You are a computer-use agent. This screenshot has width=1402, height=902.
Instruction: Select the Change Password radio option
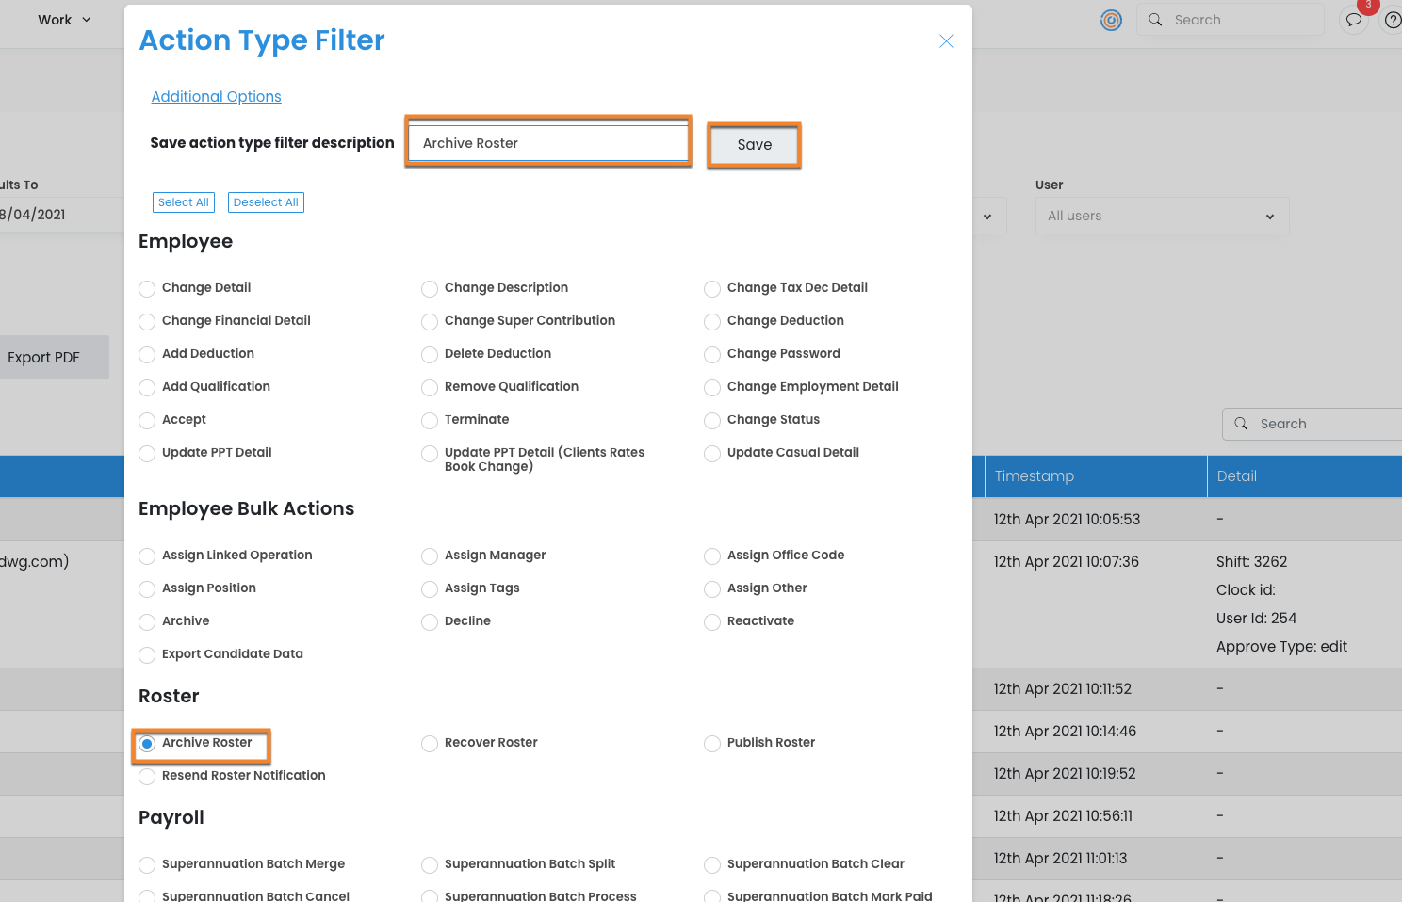(x=712, y=355)
